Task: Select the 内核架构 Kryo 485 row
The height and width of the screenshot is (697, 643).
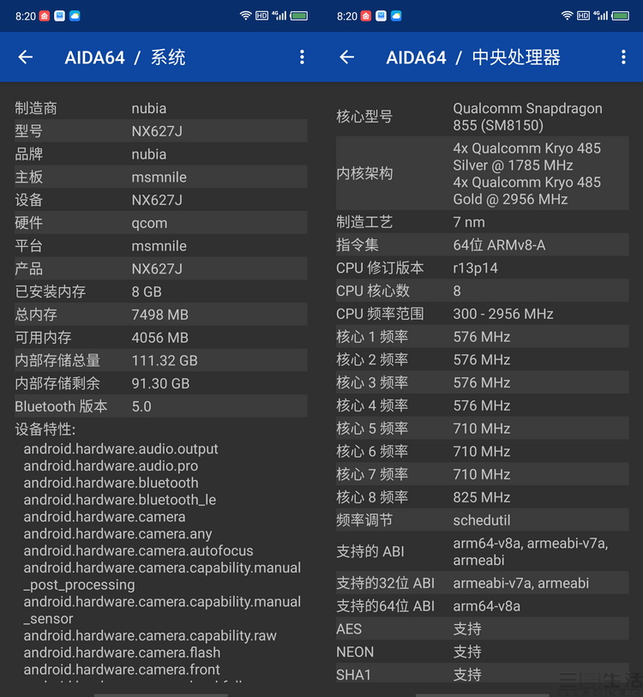Action: tap(483, 173)
